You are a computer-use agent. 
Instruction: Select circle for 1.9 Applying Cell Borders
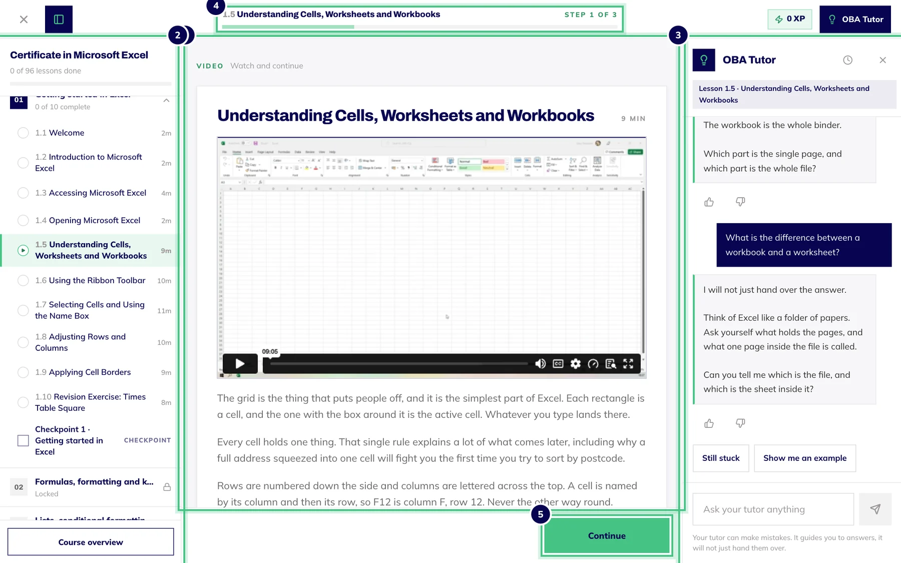pos(23,372)
